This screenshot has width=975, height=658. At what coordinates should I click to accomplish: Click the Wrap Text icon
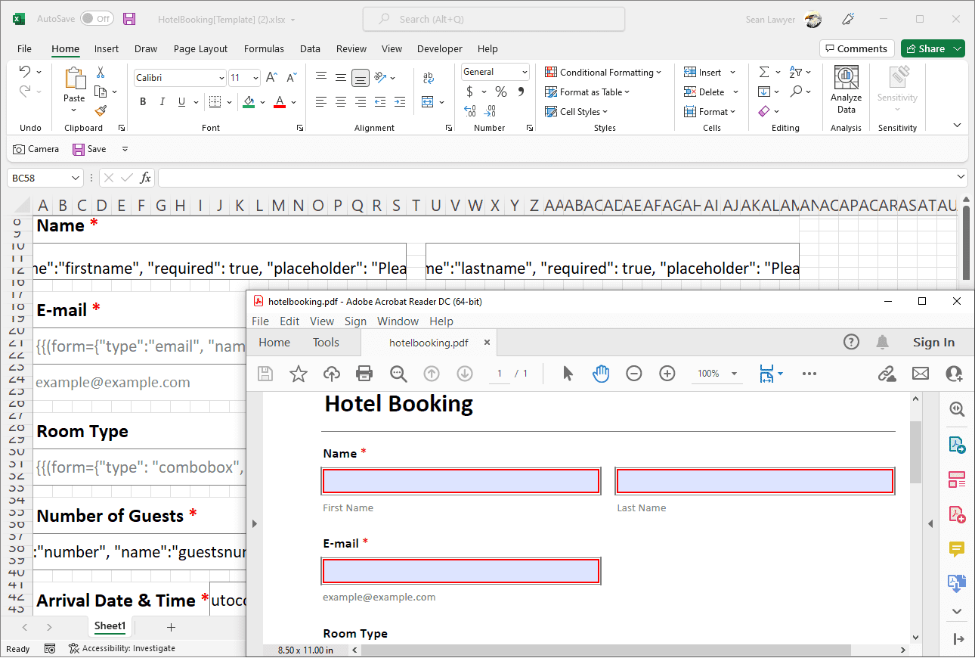[429, 77]
